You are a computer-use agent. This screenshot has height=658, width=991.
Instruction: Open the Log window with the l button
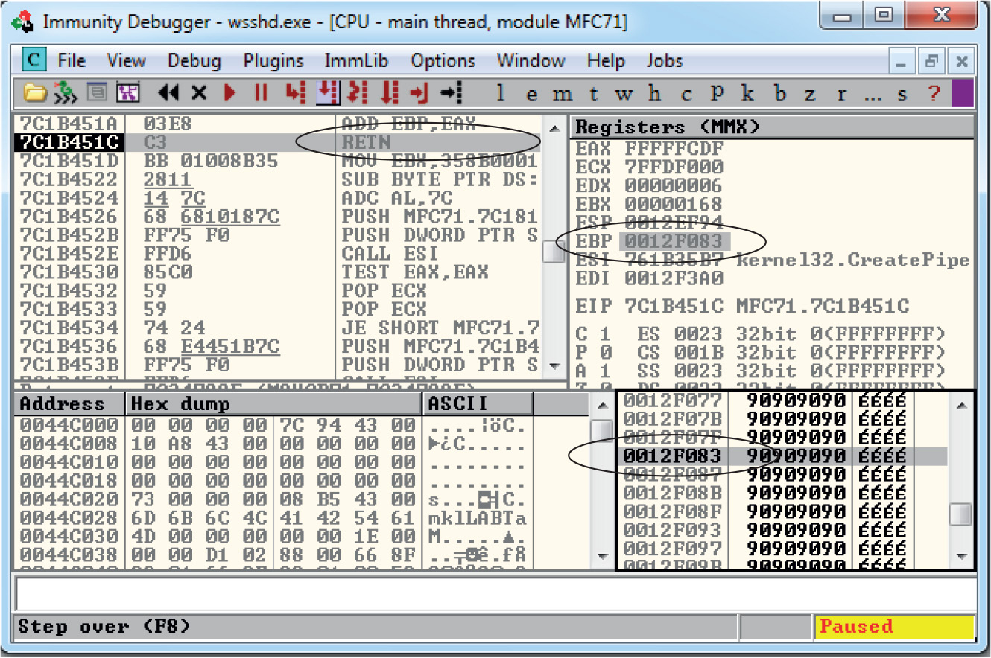[501, 94]
